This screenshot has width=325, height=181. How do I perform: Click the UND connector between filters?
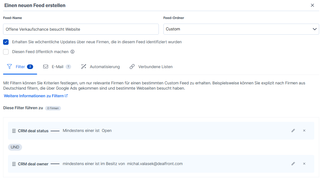tap(15, 147)
